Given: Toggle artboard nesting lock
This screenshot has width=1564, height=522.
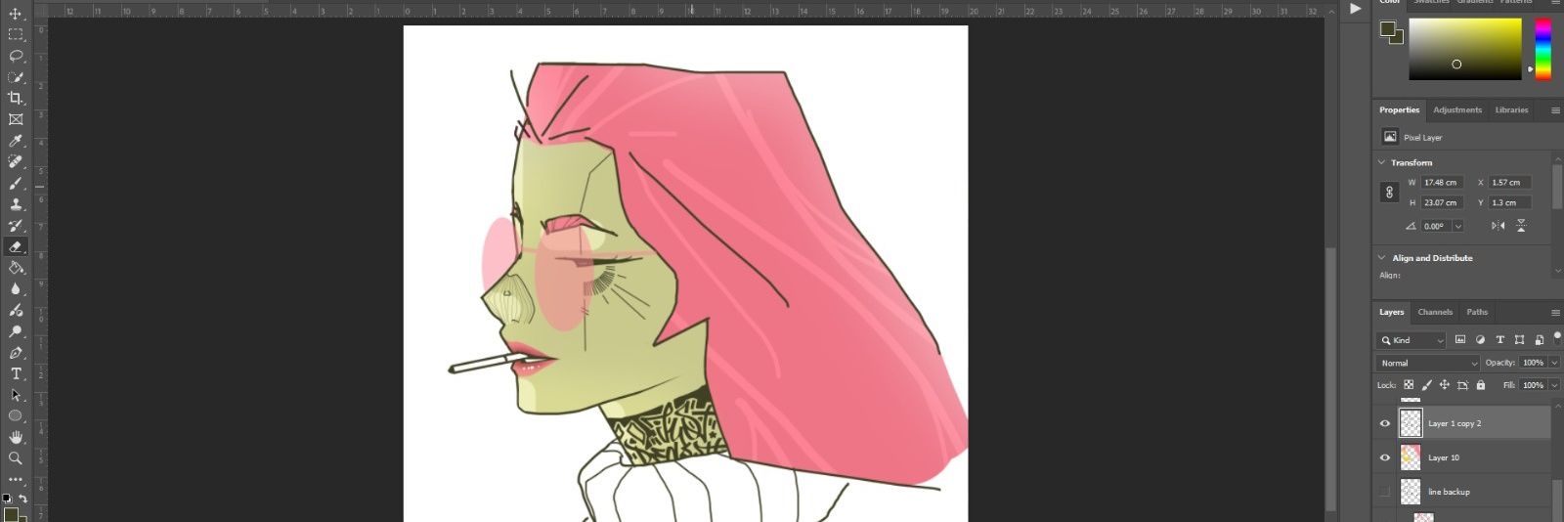Looking at the screenshot, I should pyautogui.click(x=1462, y=385).
